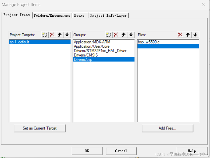Select the Drivers/STM32F1xx_HAL_Driver group
This screenshot has height=158, width=210.
pos(104,51)
